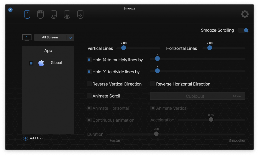This screenshot has width=259, height=156.
Task: Open the rotate gesture mouse tab icon
Action: point(54,14)
